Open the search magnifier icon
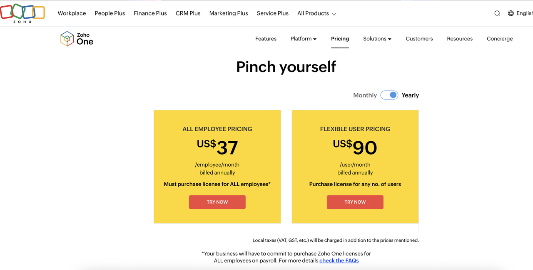The image size is (533, 270). tap(497, 13)
